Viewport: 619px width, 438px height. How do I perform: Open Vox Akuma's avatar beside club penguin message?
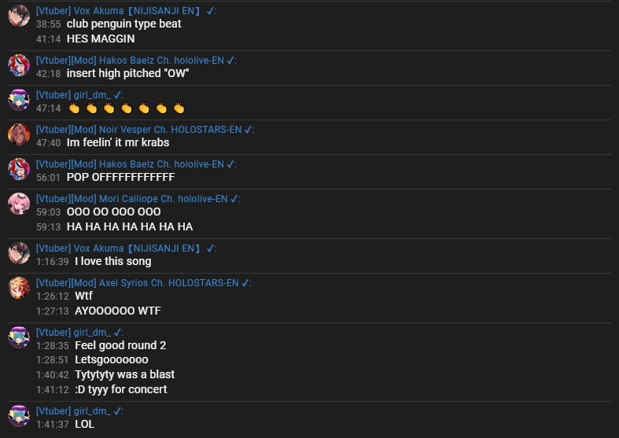point(19,16)
